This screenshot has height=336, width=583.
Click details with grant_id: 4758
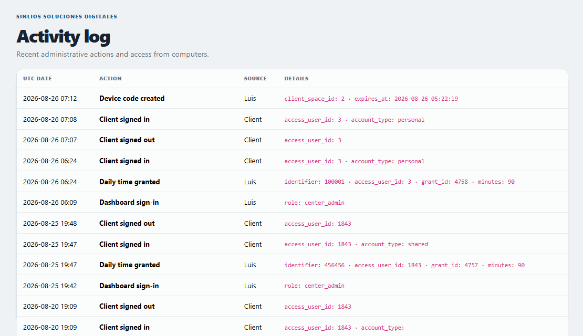(399, 182)
